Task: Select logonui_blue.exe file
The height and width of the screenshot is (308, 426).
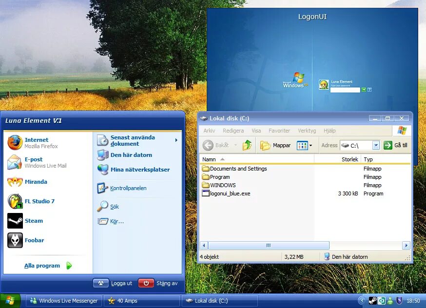Action: click(226, 193)
